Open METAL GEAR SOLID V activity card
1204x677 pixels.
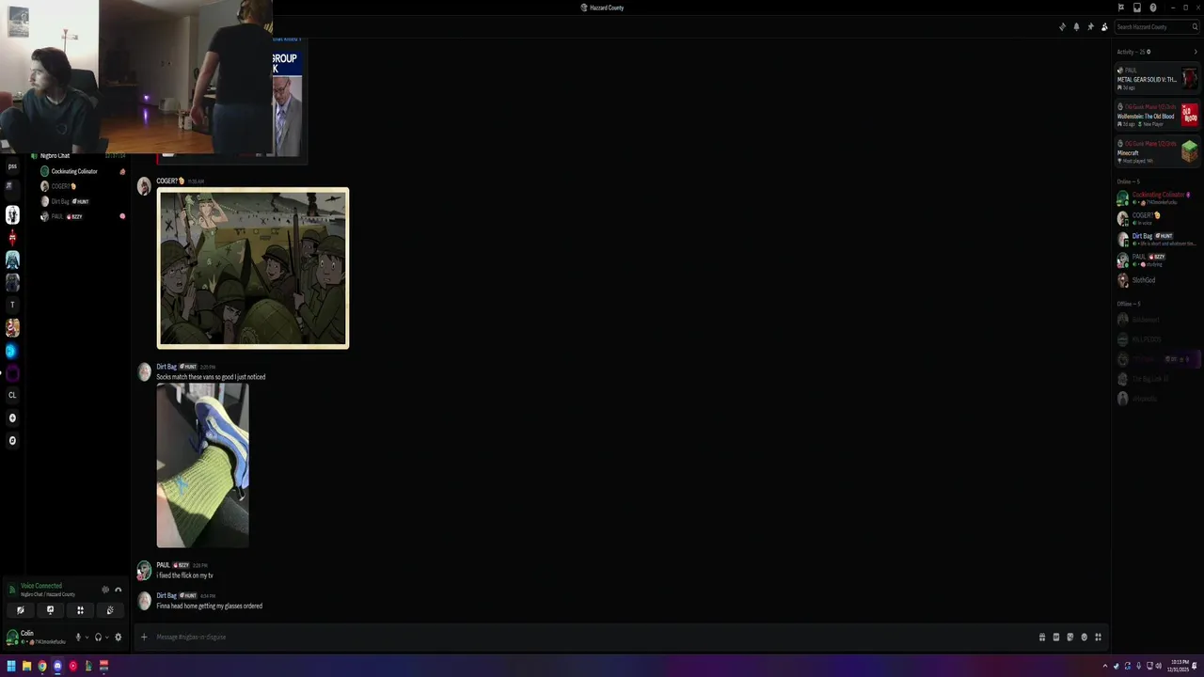click(x=1157, y=77)
